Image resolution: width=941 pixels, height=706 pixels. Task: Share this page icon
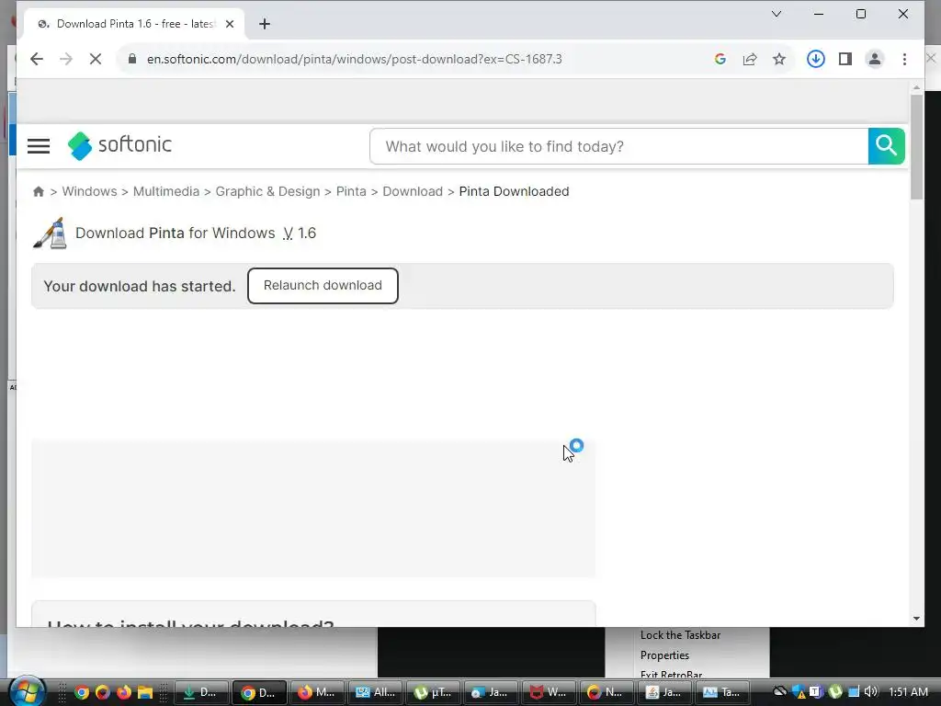coord(750,59)
